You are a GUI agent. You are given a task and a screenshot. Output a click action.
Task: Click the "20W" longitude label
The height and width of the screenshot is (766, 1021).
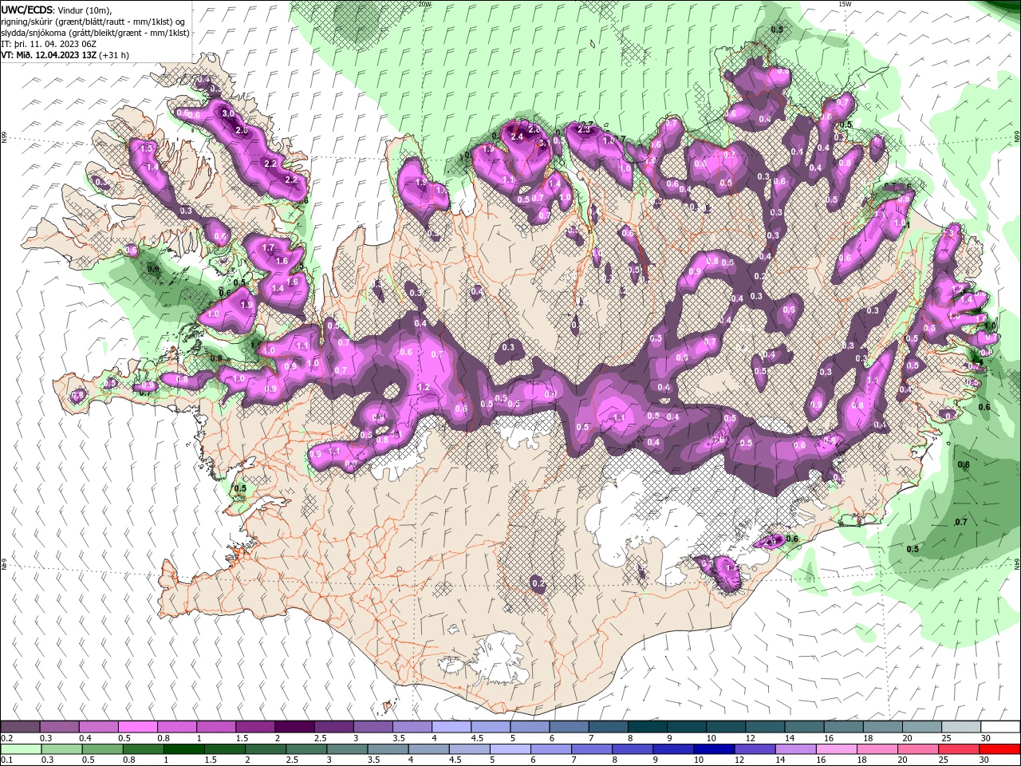pyautogui.click(x=424, y=4)
